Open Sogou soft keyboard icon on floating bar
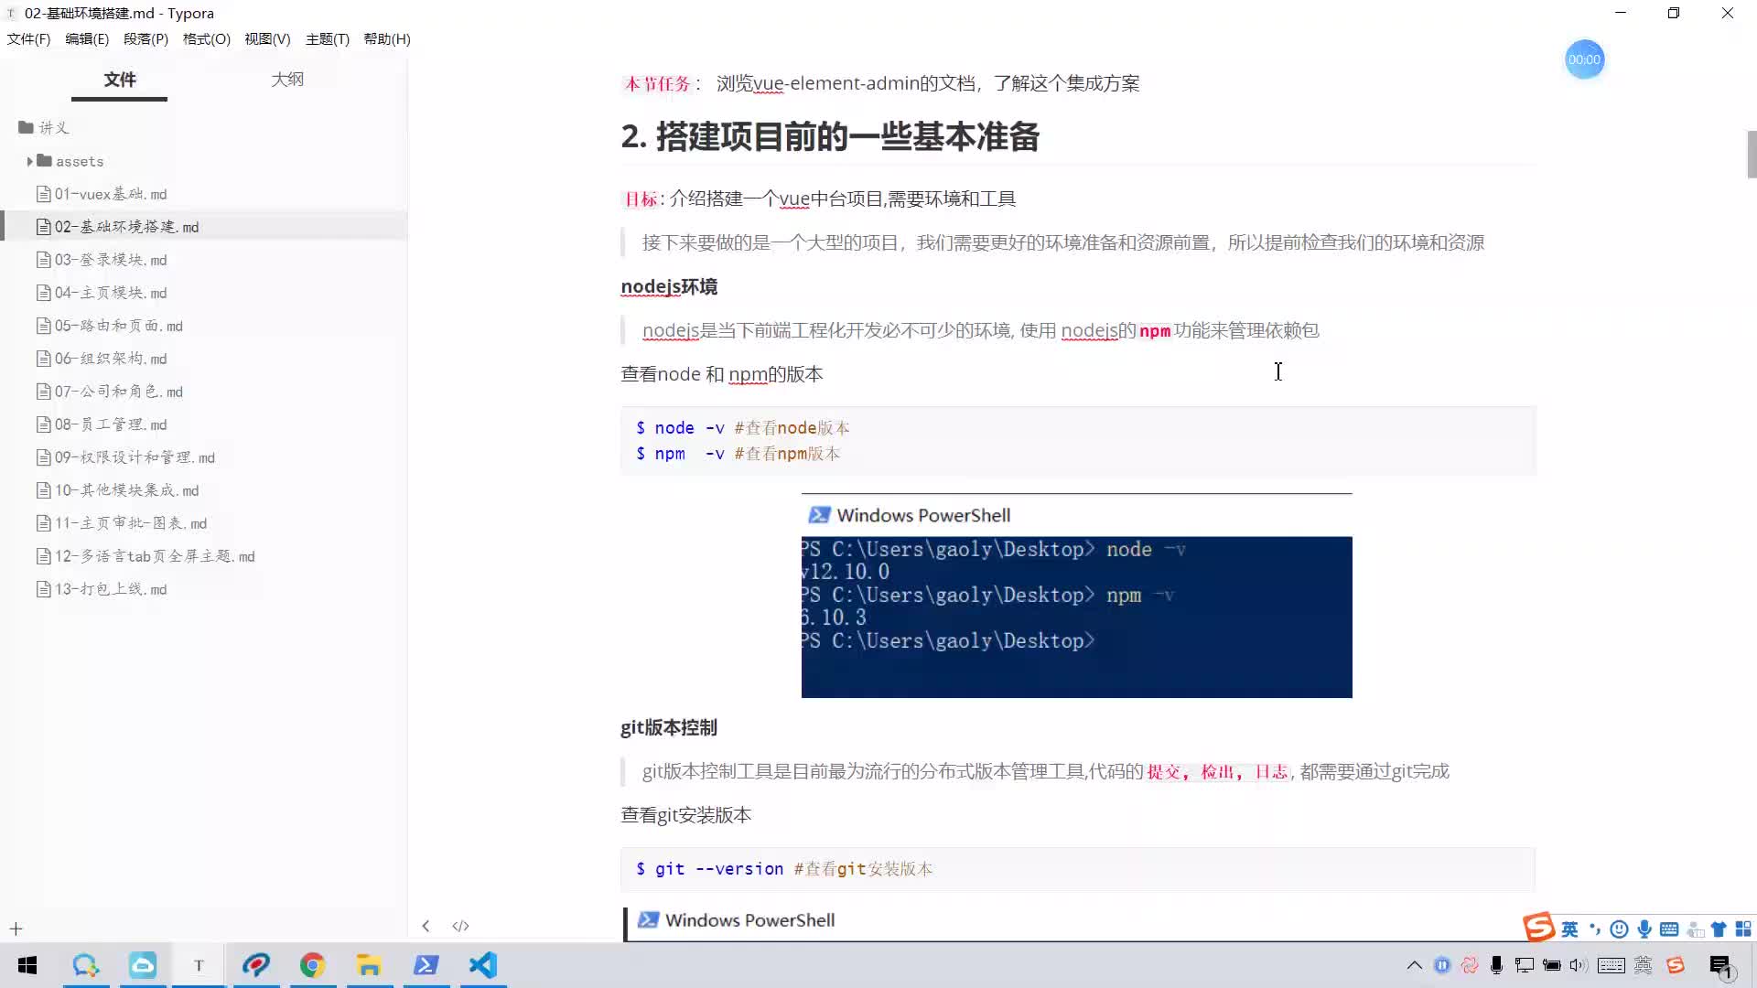Viewport: 1757px width, 988px height. click(1669, 929)
